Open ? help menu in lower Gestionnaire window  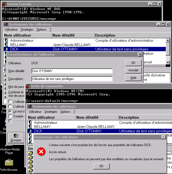coord(74,112)
